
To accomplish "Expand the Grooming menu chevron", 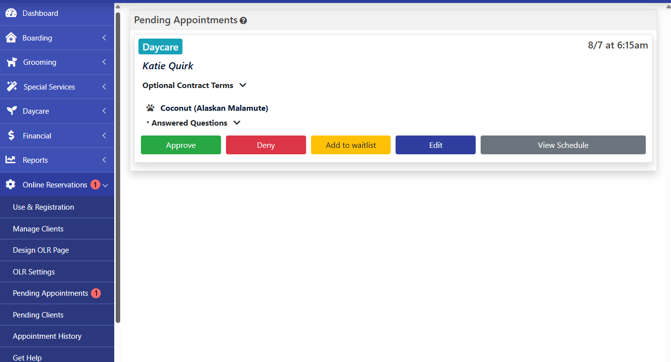I will 104,62.
